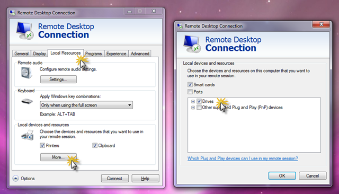Click the Remote audio speaker icon
The image size is (339, 194).
26,73
